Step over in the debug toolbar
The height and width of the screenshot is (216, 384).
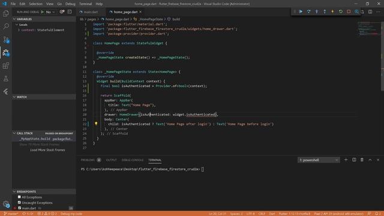(308, 11)
